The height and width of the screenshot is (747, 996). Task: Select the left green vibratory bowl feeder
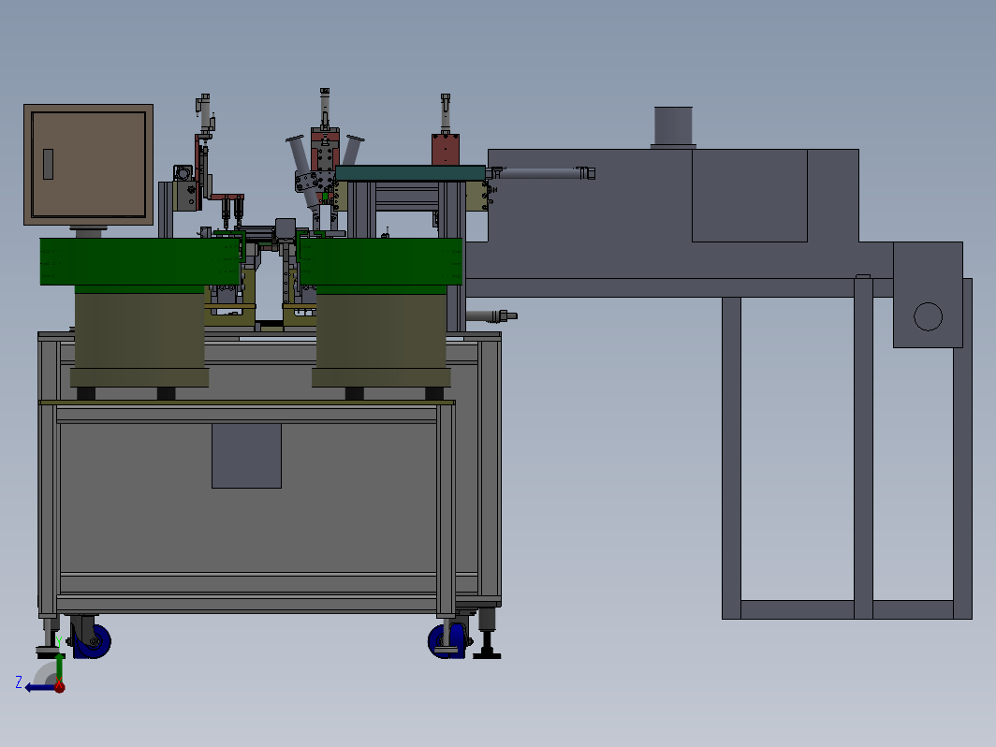pos(140,262)
